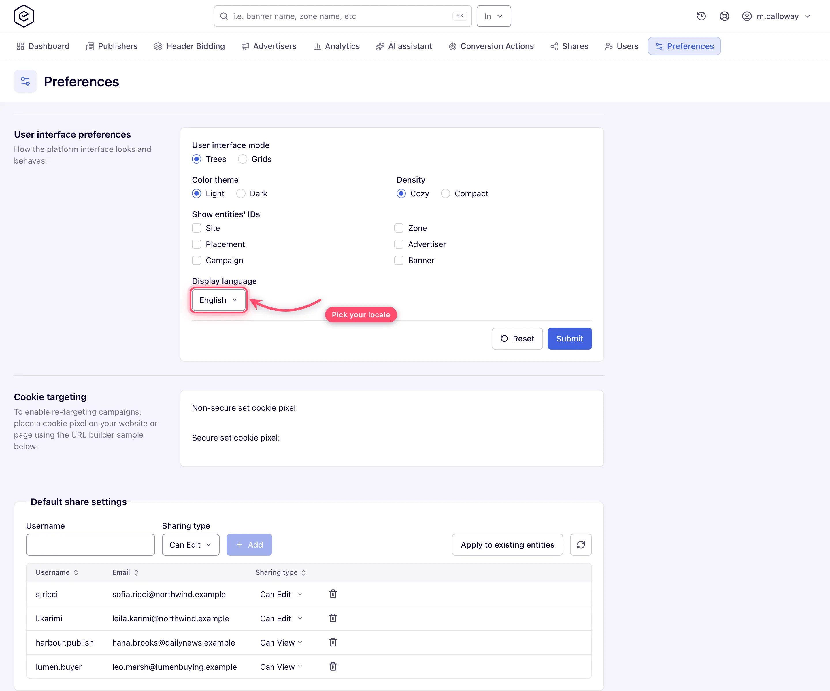830x691 pixels.
Task: Click the hexagon app logo
Action: (x=24, y=16)
